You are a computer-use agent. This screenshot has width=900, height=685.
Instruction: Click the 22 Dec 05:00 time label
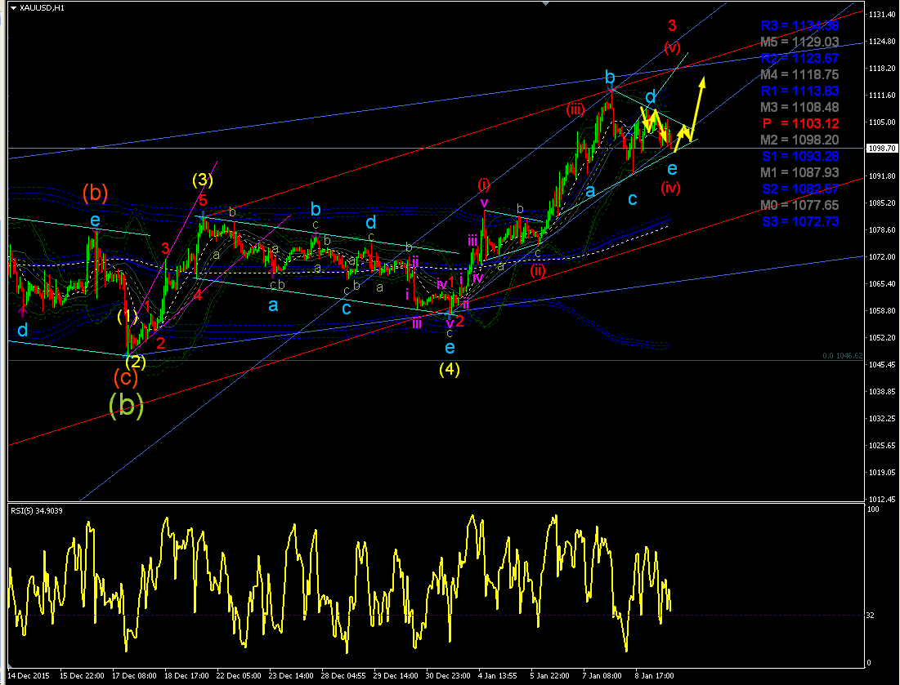(x=239, y=675)
